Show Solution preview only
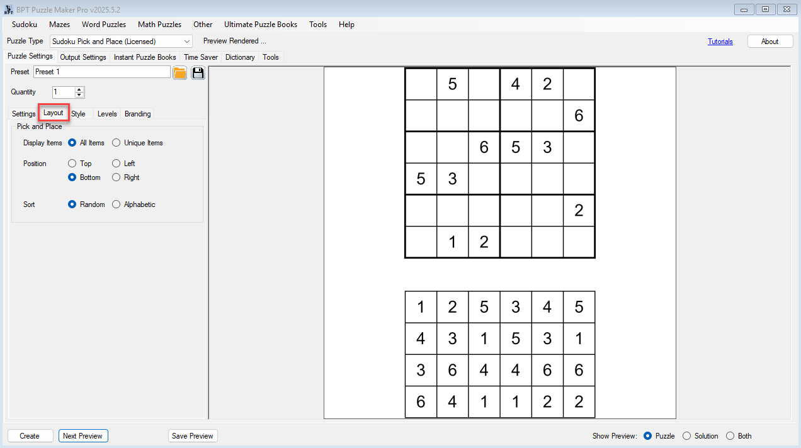801x448 pixels. pos(685,435)
